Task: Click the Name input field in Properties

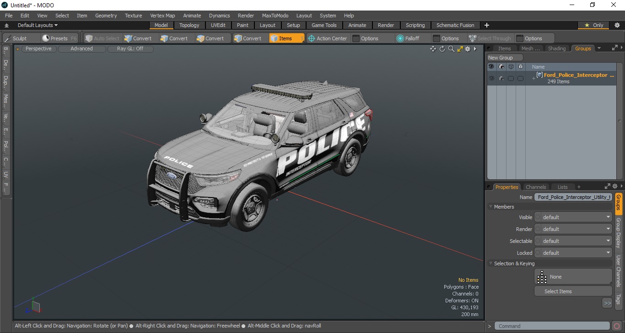Action: click(573, 197)
